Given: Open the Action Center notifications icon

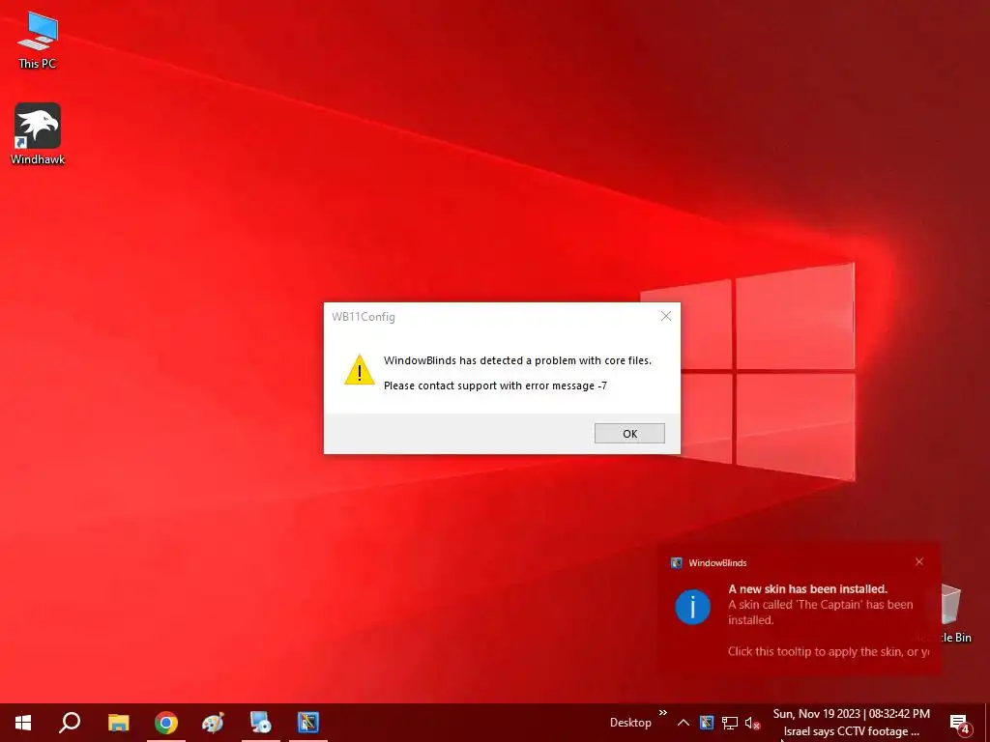Looking at the screenshot, I should click(960, 723).
